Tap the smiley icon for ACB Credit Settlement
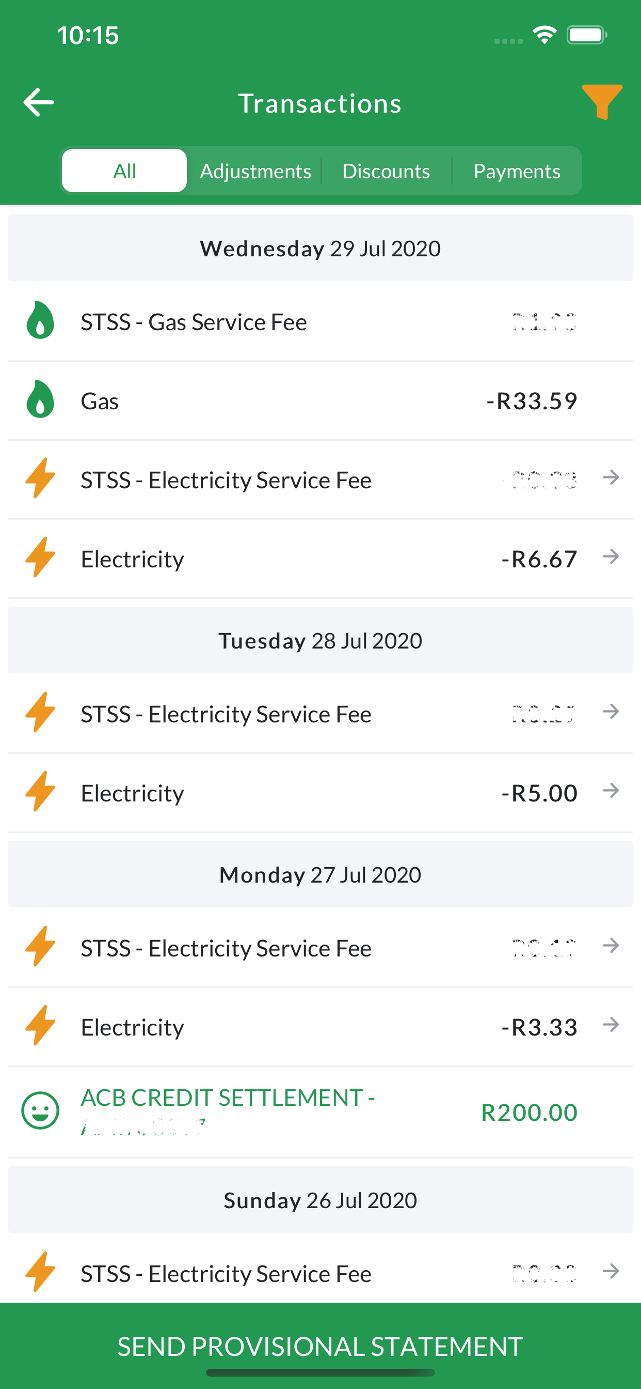The image size is (641, 1389). click(40, 1111)
